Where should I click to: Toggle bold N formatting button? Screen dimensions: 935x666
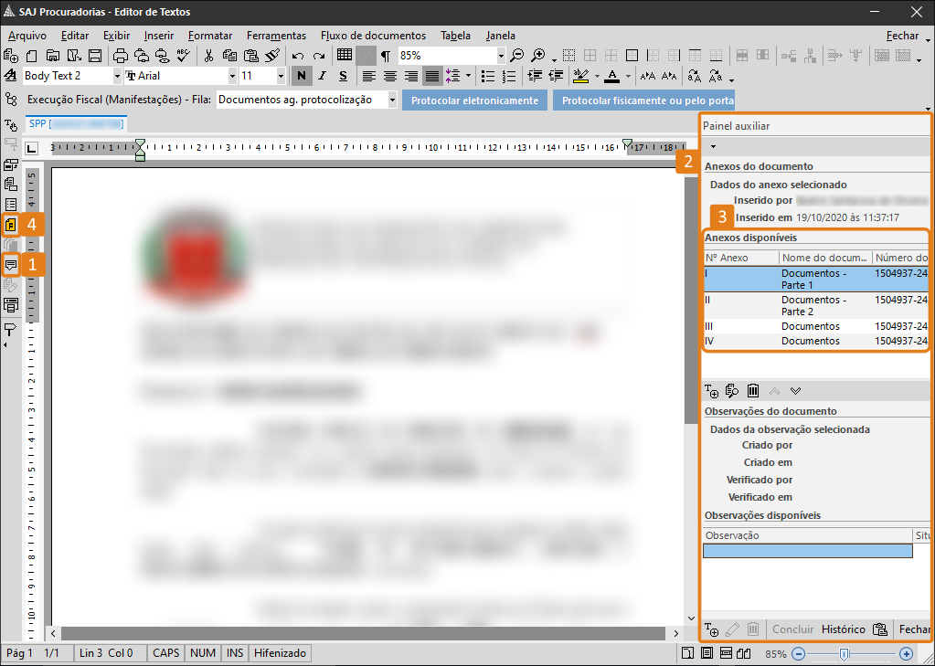pyautogui.click(x=299, y=76)
